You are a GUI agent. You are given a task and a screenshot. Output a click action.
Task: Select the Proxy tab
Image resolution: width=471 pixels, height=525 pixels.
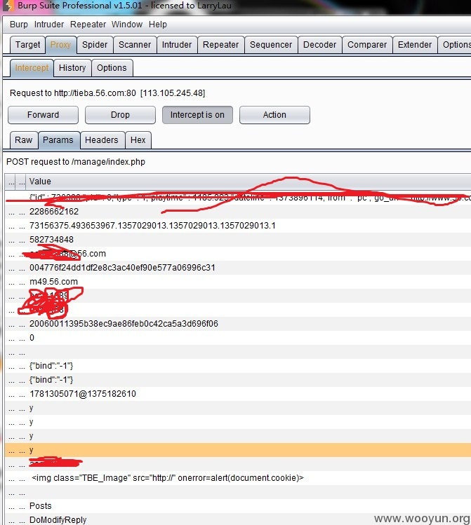coord(60,45)
